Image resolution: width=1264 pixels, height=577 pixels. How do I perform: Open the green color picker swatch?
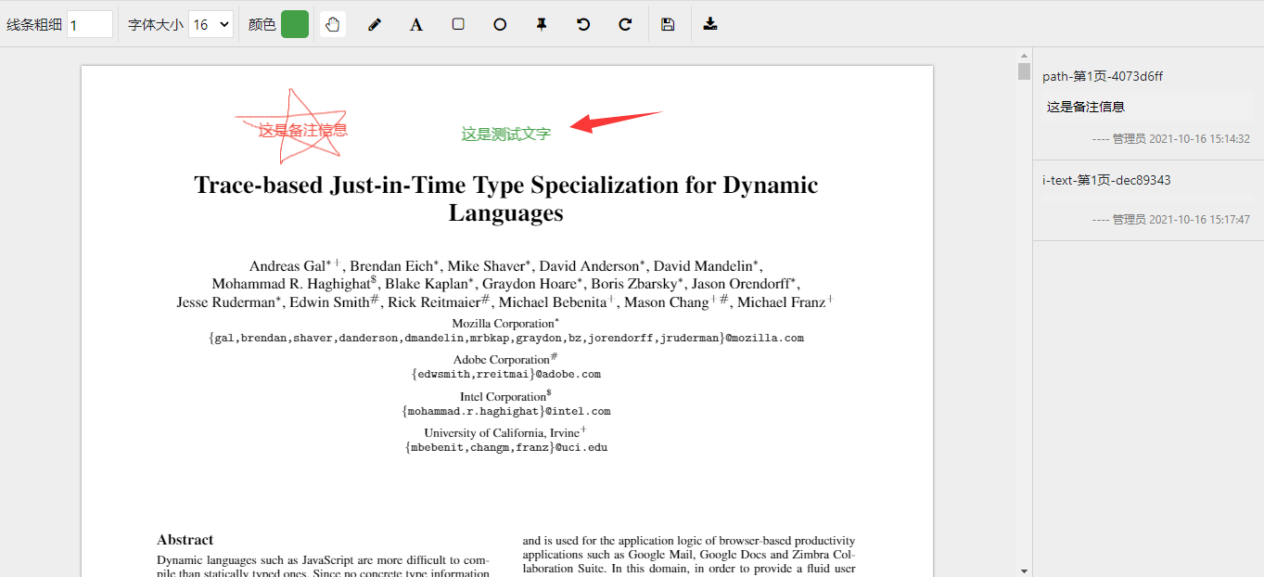point(295,24)
